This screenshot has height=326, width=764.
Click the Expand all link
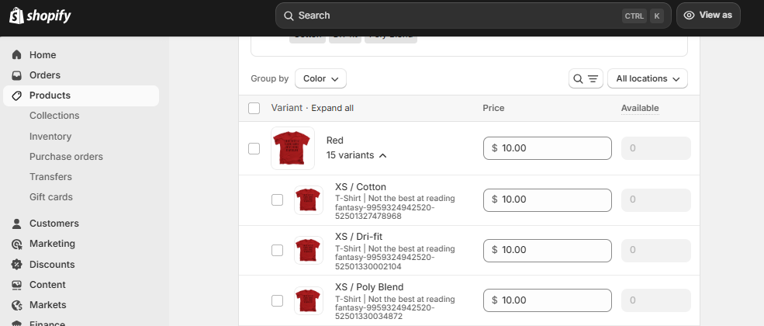click(x=332, y=108)
